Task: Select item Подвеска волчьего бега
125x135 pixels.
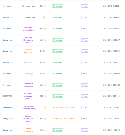Action: coord(28,29)
